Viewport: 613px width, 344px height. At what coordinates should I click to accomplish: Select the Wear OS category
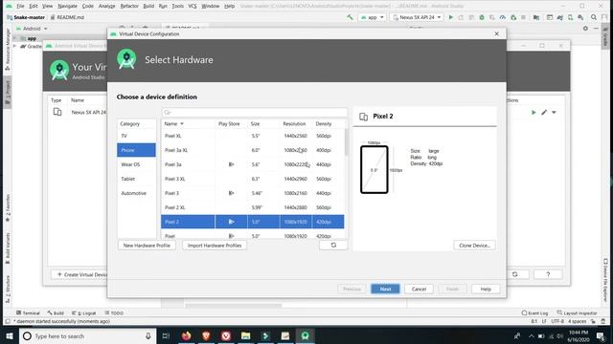coord(136,164)
